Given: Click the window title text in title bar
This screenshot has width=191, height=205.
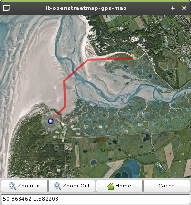Looking at the screenshot, I should (86, 8).
